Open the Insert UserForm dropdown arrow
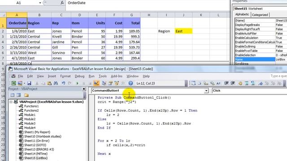The image size is (287, 161). 25,84
